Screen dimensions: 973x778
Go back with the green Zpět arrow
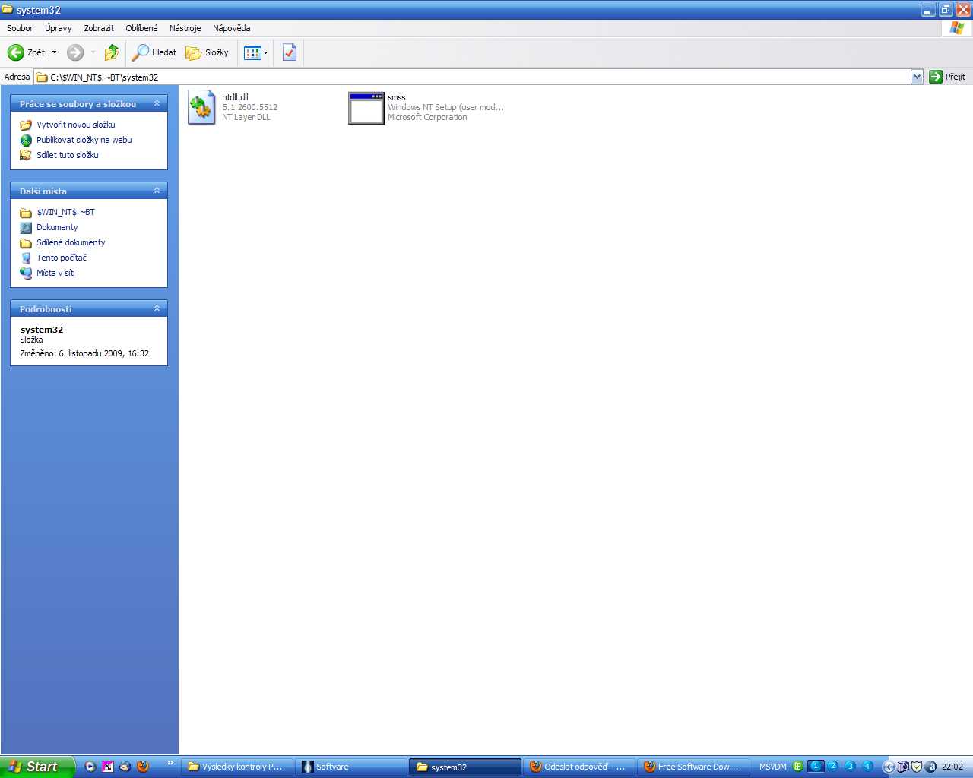click(26, 52)
